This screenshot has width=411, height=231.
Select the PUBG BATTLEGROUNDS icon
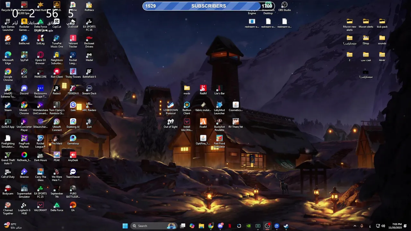tap(73, 192)
